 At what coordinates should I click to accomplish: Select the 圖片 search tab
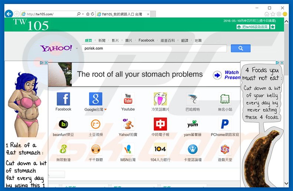point(129,40)
